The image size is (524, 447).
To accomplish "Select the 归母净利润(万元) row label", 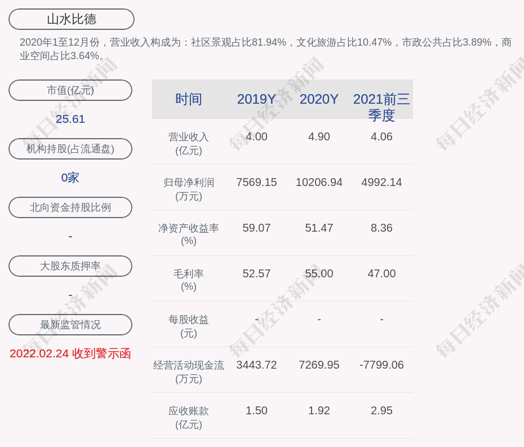I will coord(189,189).
